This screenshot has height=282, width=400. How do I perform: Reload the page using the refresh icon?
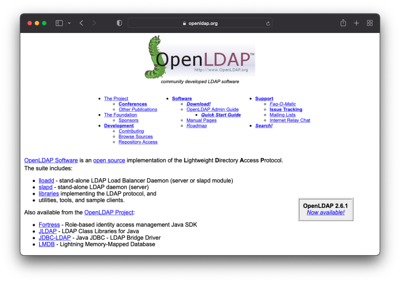268,23
